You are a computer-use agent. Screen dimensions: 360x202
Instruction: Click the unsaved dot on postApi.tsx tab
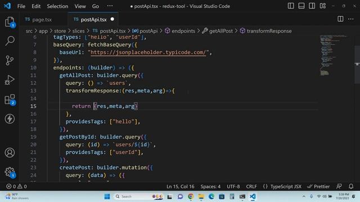[112, 19]
